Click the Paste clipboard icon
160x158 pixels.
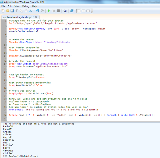[26, 11]
